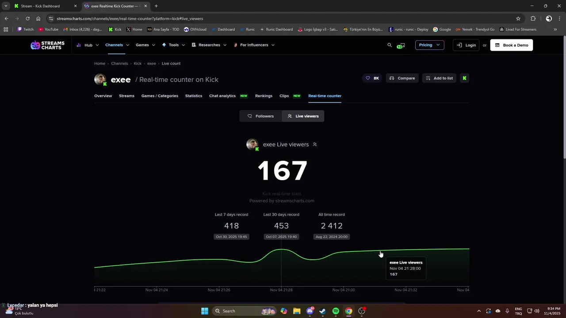Click the exee avatar in page header
Screen dimensions: 566x318
point(100,79)
